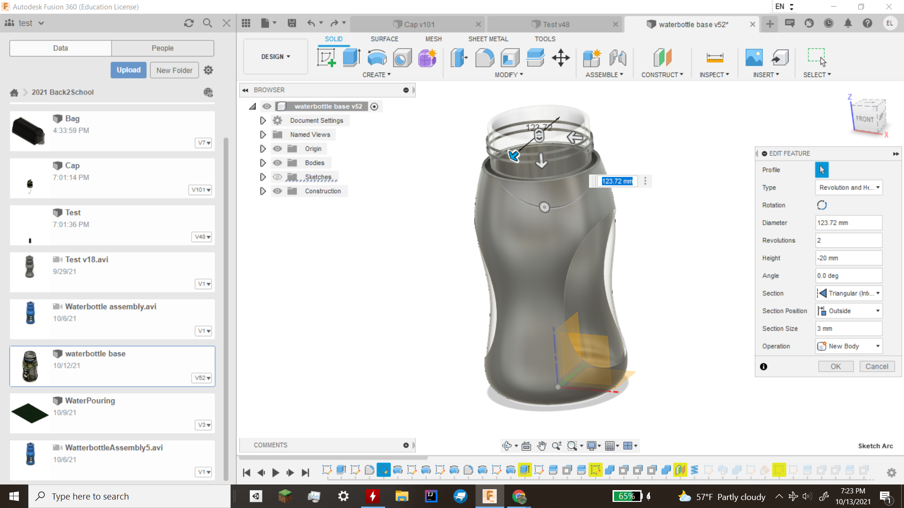This screenshot has height=508, width=904.
Task: Select the Extrude tool
Action: coord(351,57)
